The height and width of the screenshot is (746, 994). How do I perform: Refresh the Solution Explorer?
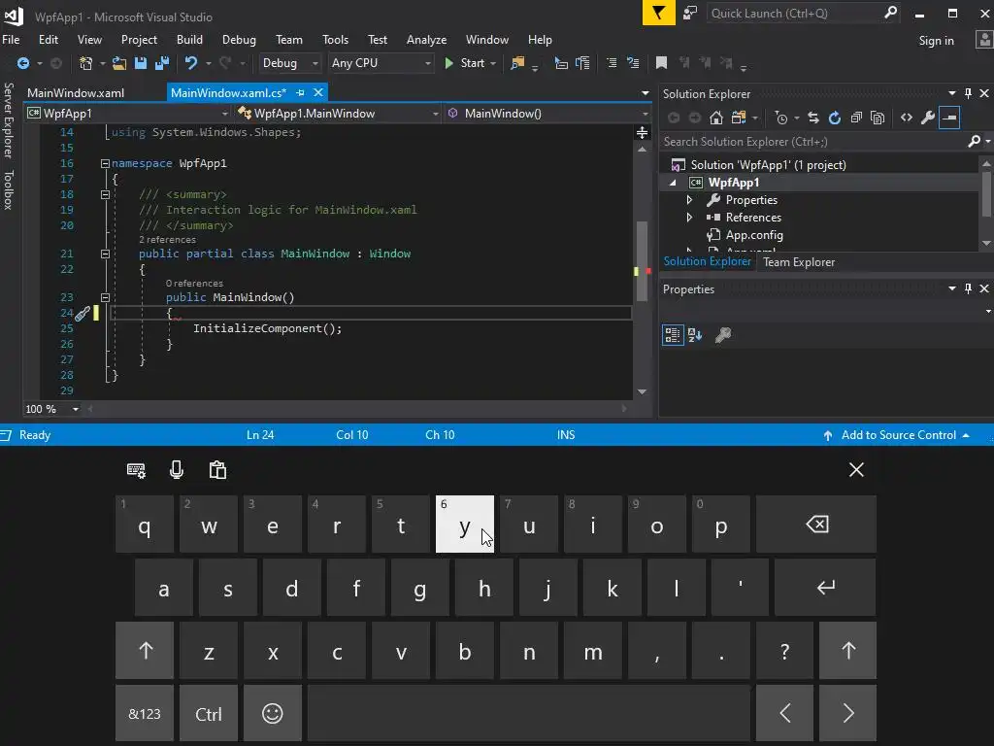[x=835, y=118]
